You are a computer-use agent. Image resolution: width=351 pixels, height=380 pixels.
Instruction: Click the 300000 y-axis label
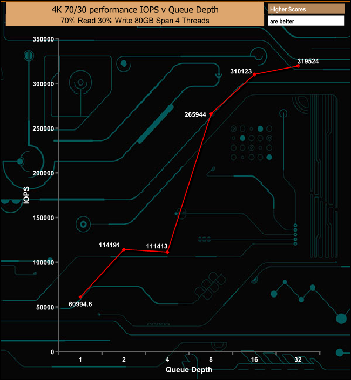tap(43, 84)
